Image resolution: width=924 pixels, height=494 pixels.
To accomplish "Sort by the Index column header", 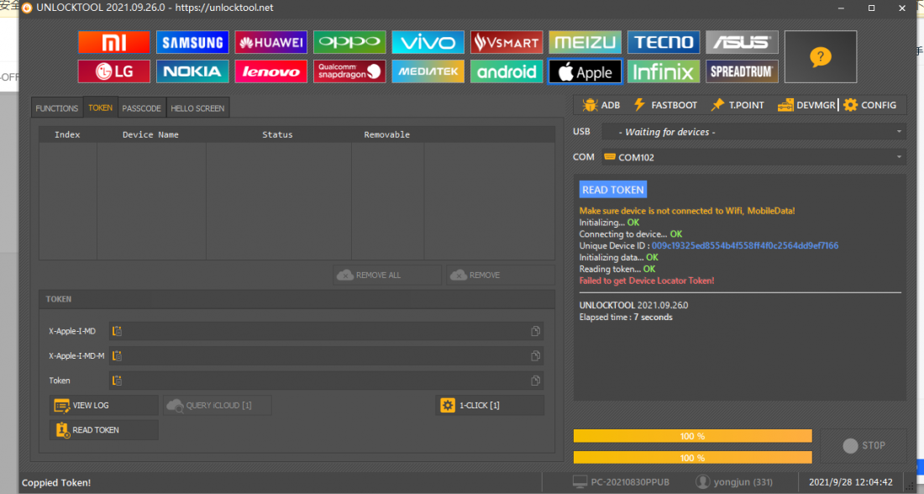I will (67, 134).
